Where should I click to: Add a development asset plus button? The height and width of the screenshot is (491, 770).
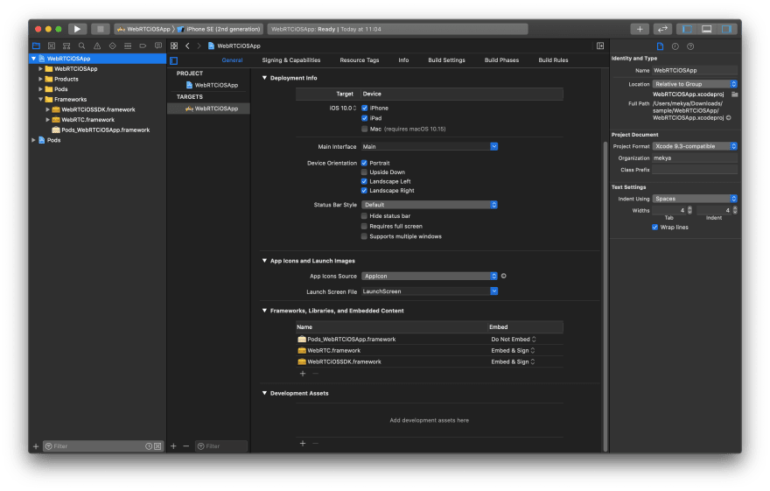click(303, 444)
